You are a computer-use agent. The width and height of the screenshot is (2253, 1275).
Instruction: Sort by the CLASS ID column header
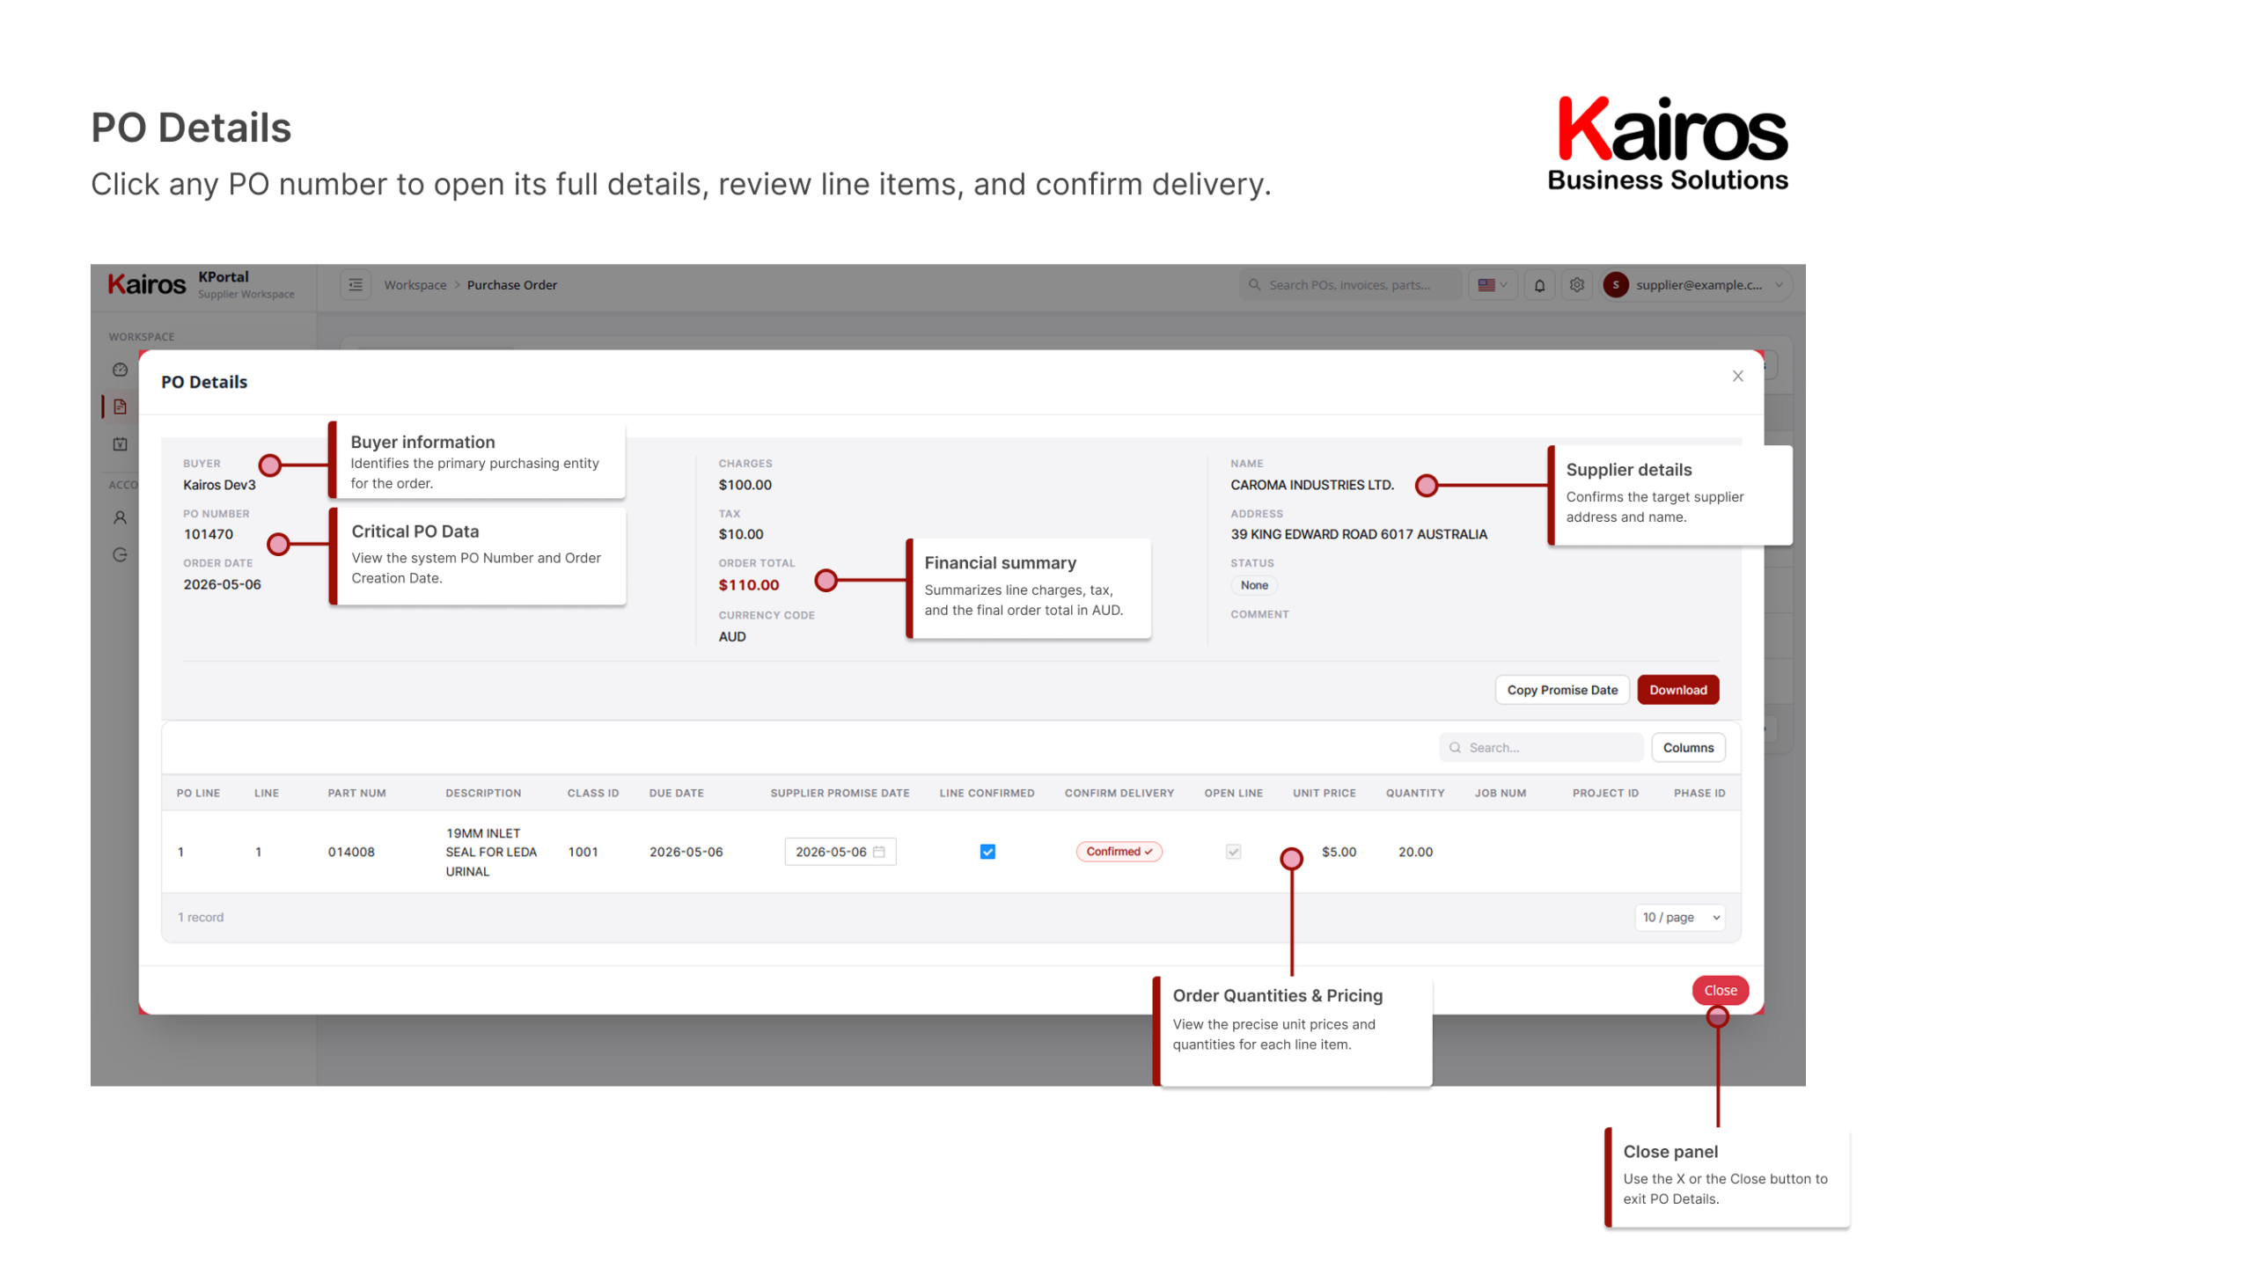[593, 794]
